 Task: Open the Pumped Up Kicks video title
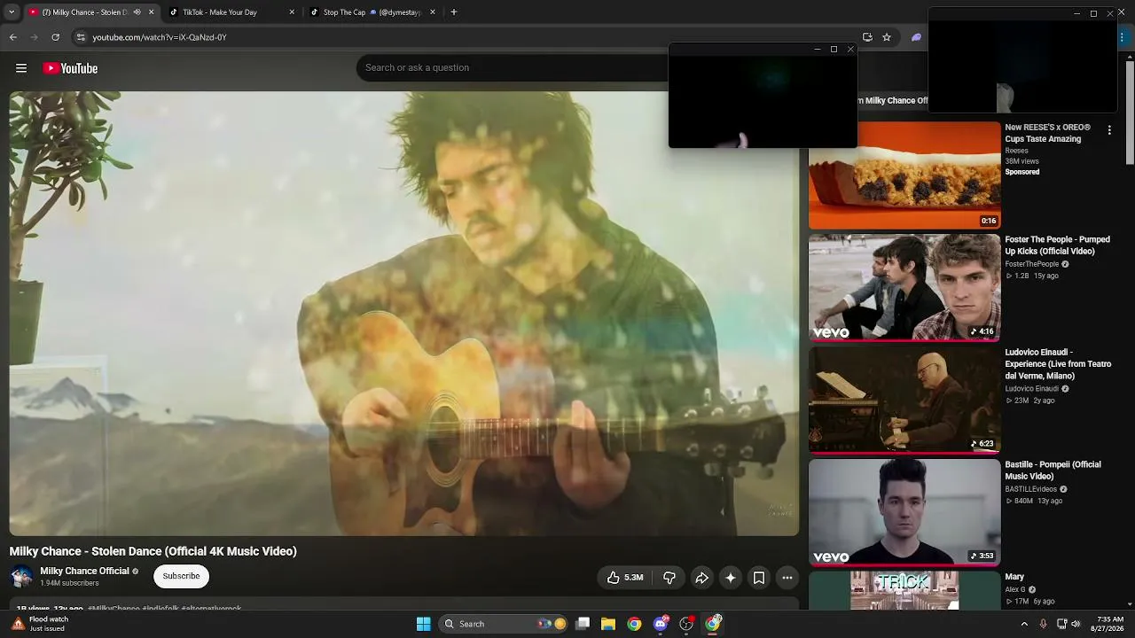(x=1057, y=245)
